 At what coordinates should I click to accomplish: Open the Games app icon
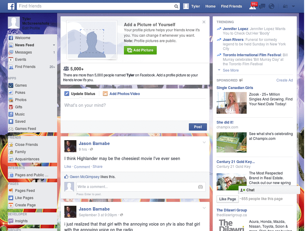(x=11, y=85)
